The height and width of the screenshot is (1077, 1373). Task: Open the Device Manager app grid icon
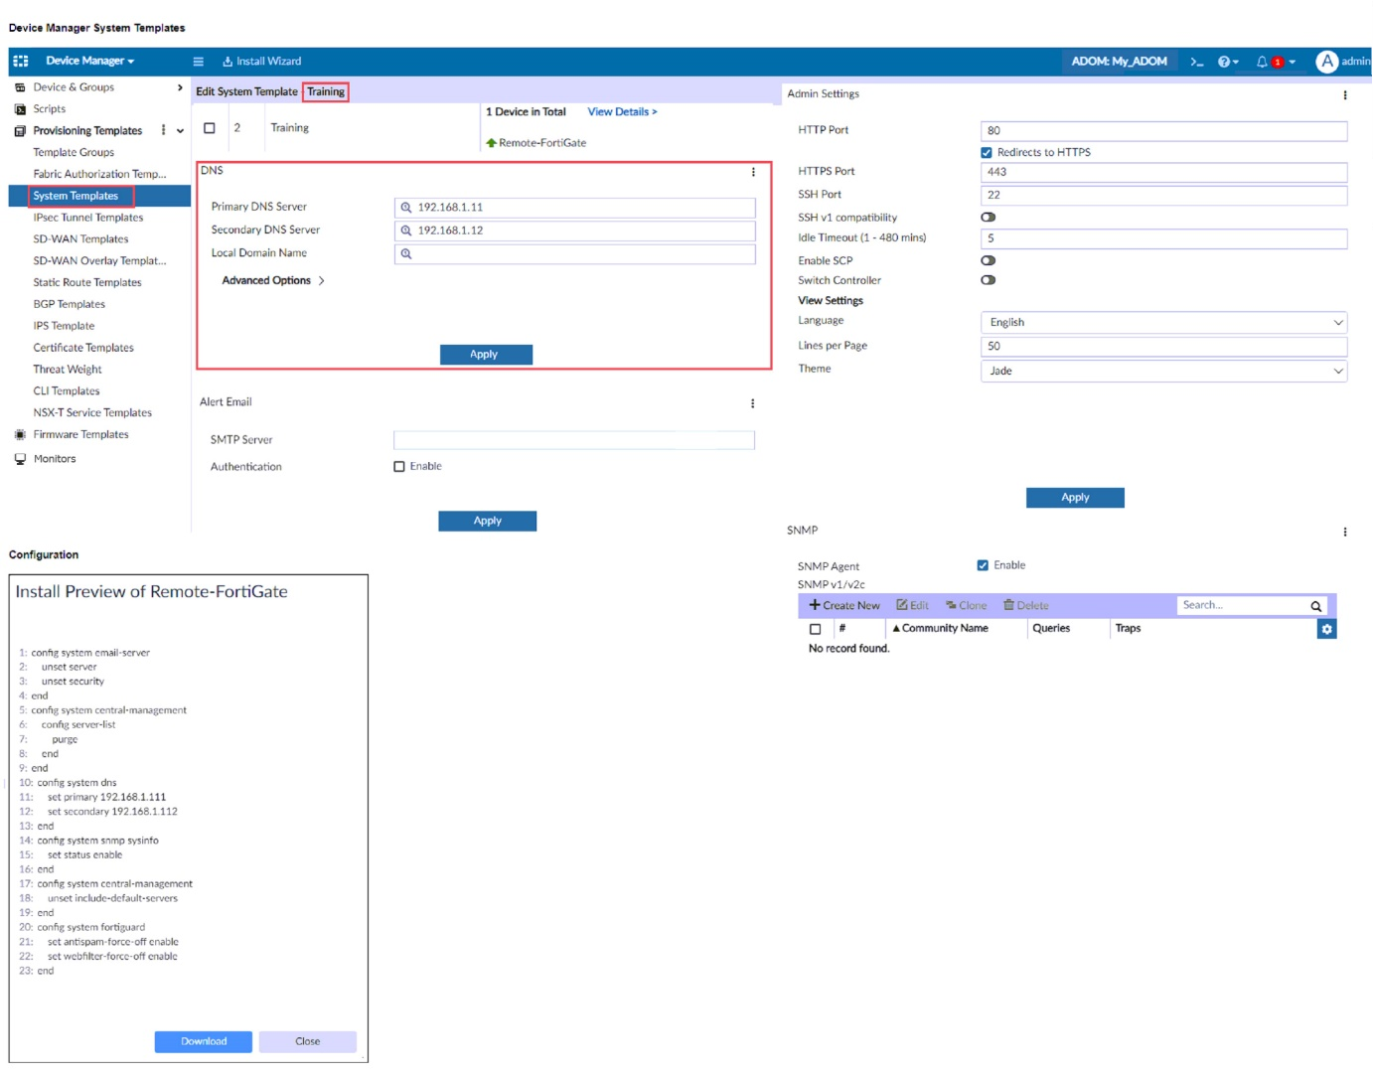(x=21, y=61)
